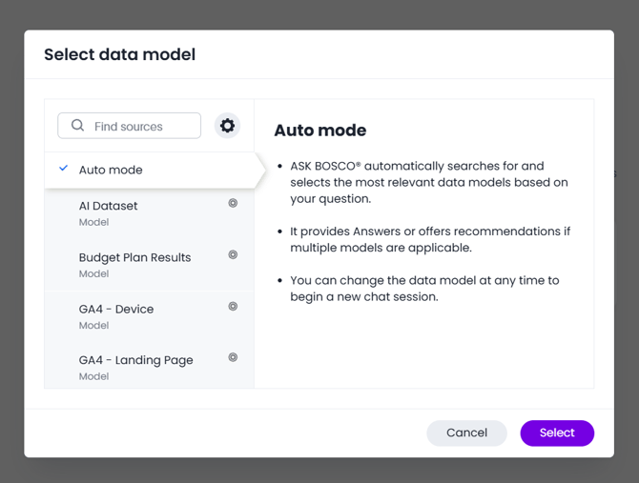Confirm with the purple Select button

557,433
